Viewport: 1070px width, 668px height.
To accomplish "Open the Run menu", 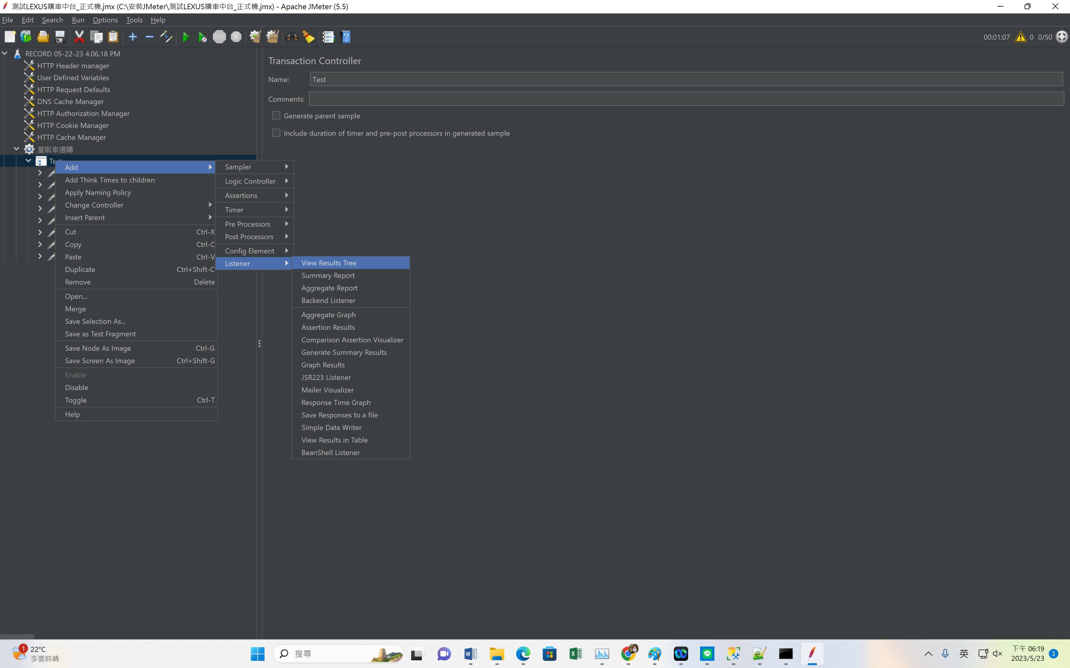I will pos(78,20).
